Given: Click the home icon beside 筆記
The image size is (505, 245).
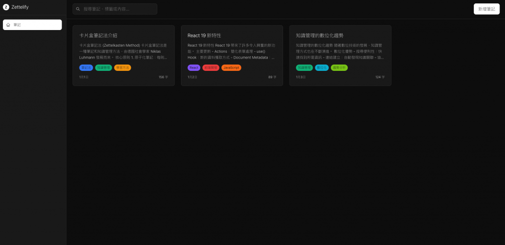Looking at the screenshot, I should [8, 25].
